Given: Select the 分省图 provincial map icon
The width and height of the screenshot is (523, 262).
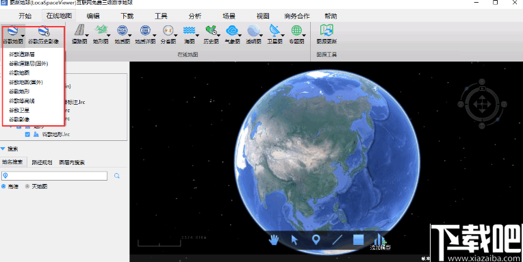Looking at the screenshot, I should click(168, 30).
